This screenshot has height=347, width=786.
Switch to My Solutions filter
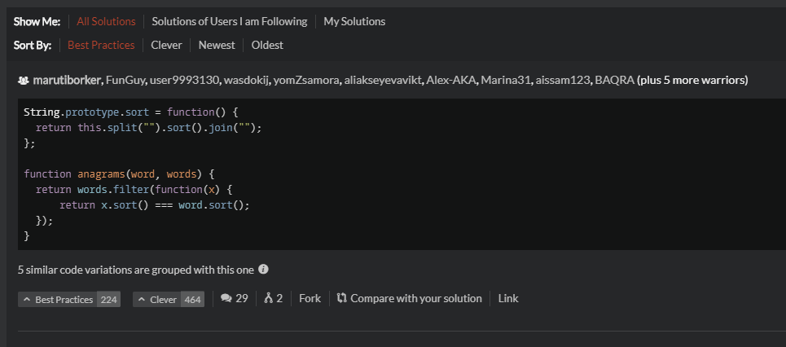pos(354,21)
